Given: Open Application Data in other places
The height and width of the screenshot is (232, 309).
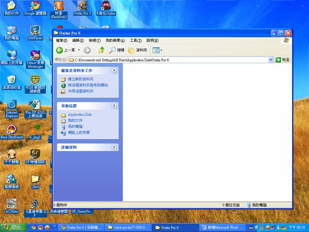Looking at the screenshot, I should click(80, 115).
